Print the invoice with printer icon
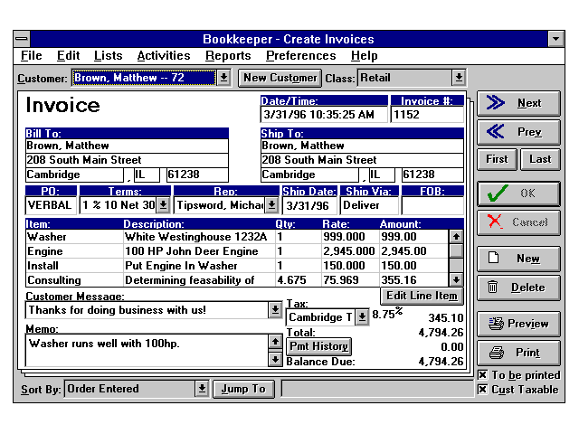Image resolution: width=579 pixels, height=434 pixels. click(x=518, y=353)
